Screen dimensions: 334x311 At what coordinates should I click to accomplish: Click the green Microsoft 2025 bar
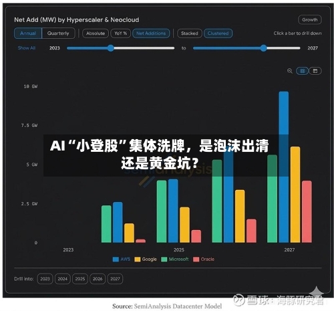point(162,211)
